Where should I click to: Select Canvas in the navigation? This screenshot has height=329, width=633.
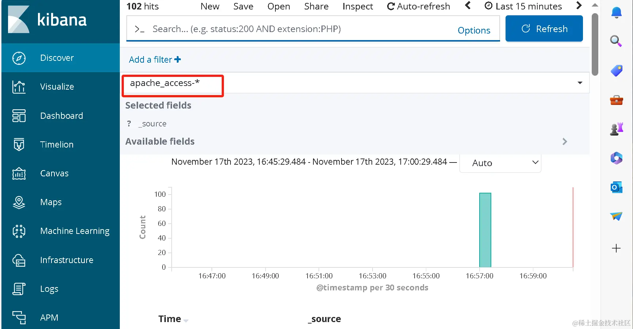[x=54, y=173]
